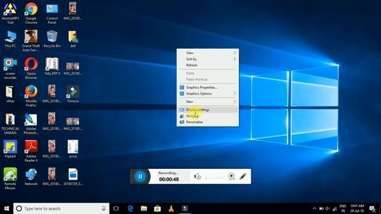
Task: Select the 20180729 video file icon
Action: click(x=73, y=177)
